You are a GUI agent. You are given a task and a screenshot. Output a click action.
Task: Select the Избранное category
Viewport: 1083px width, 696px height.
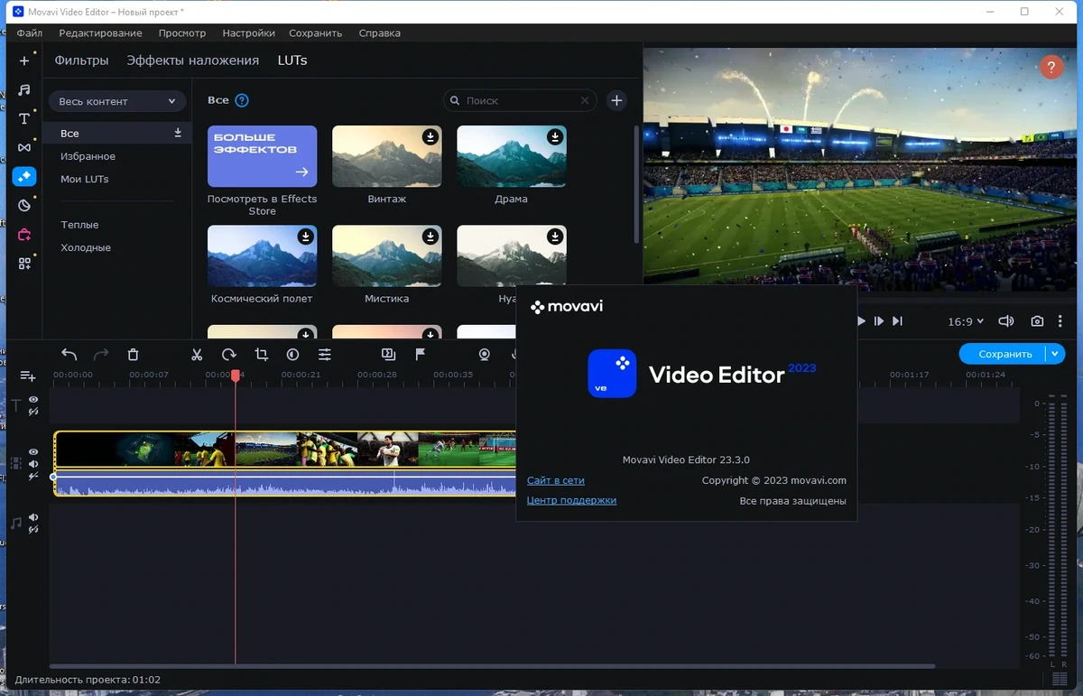(x=88, y=156)
